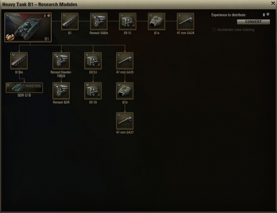Select the 47 mm SA35 gun icon
Viewport: 277px width, 213px height.
point(125,61)
